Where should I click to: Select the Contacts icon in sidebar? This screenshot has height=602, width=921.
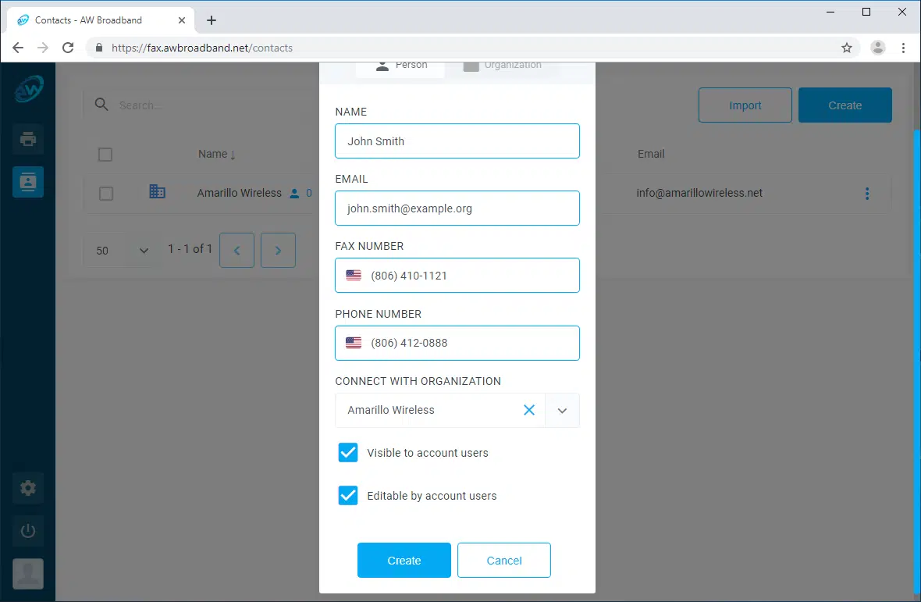(x=27, y=182)
